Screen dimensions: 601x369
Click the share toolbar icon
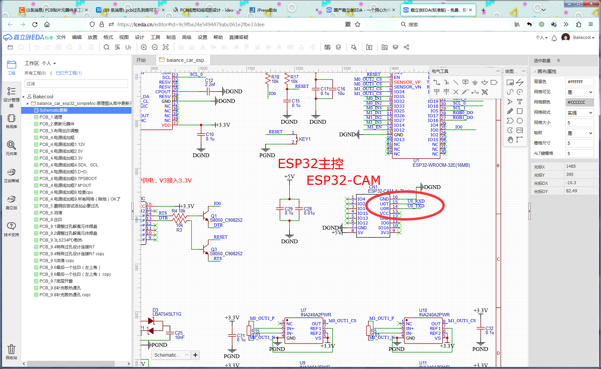coord(406,47)
